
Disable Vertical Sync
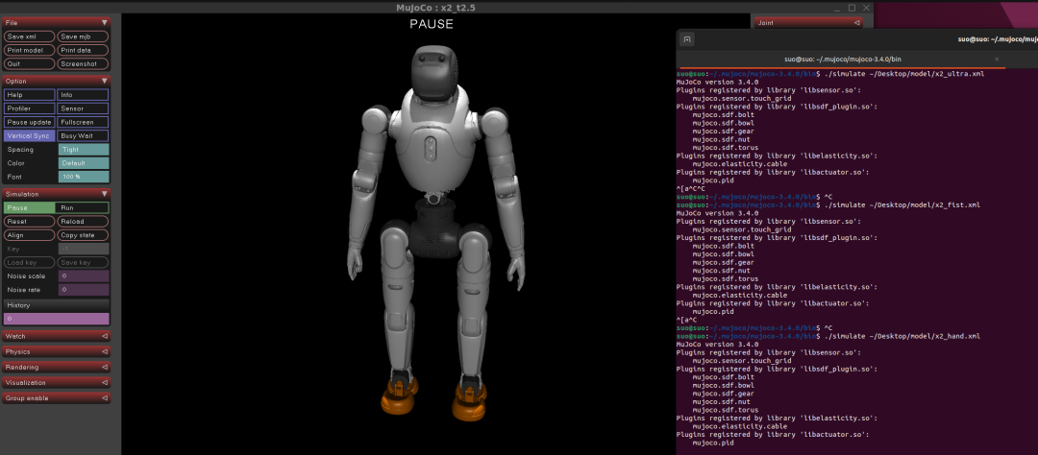tap(29, 135)
